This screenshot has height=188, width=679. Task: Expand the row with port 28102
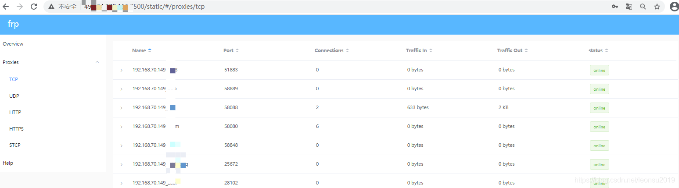point(121,183)
